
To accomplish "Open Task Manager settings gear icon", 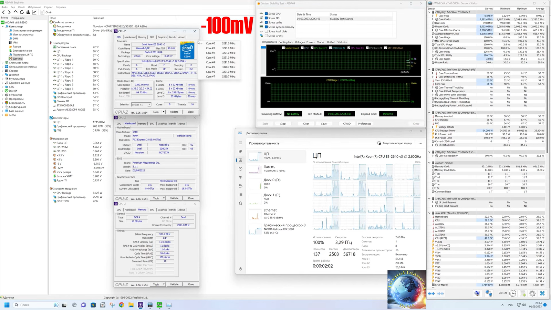I will 240,269.
